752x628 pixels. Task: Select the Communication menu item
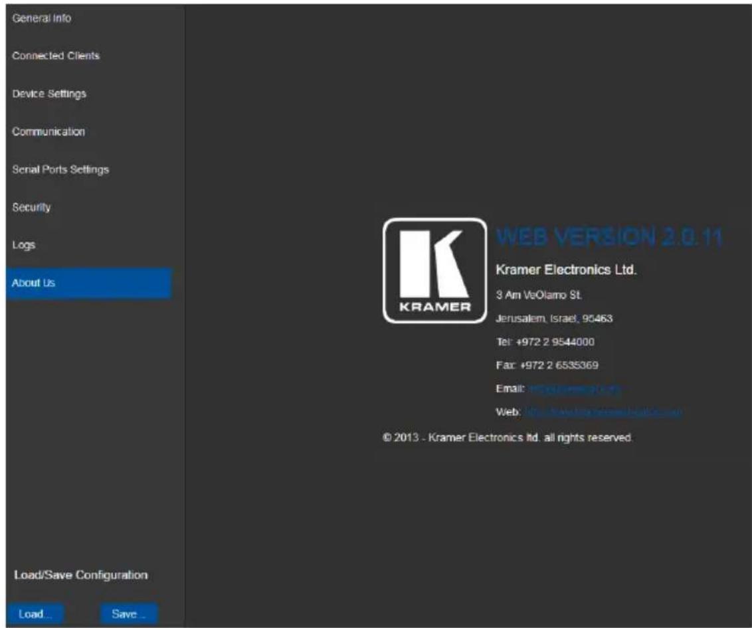pos(48,131)
